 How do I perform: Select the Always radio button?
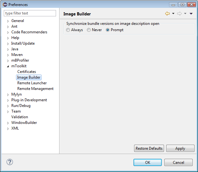68,30
